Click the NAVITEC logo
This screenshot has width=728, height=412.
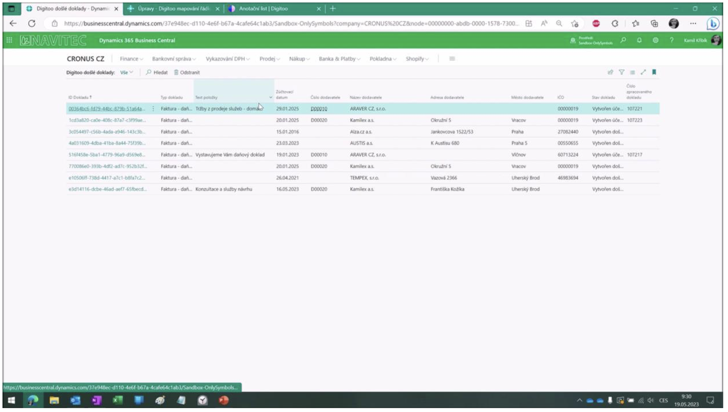[53, 40]
